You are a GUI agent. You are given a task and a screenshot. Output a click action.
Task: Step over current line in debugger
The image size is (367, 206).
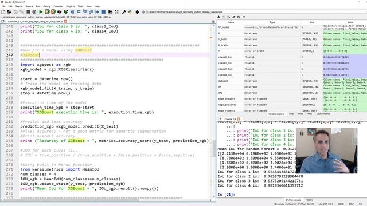[x=79, y=11]
